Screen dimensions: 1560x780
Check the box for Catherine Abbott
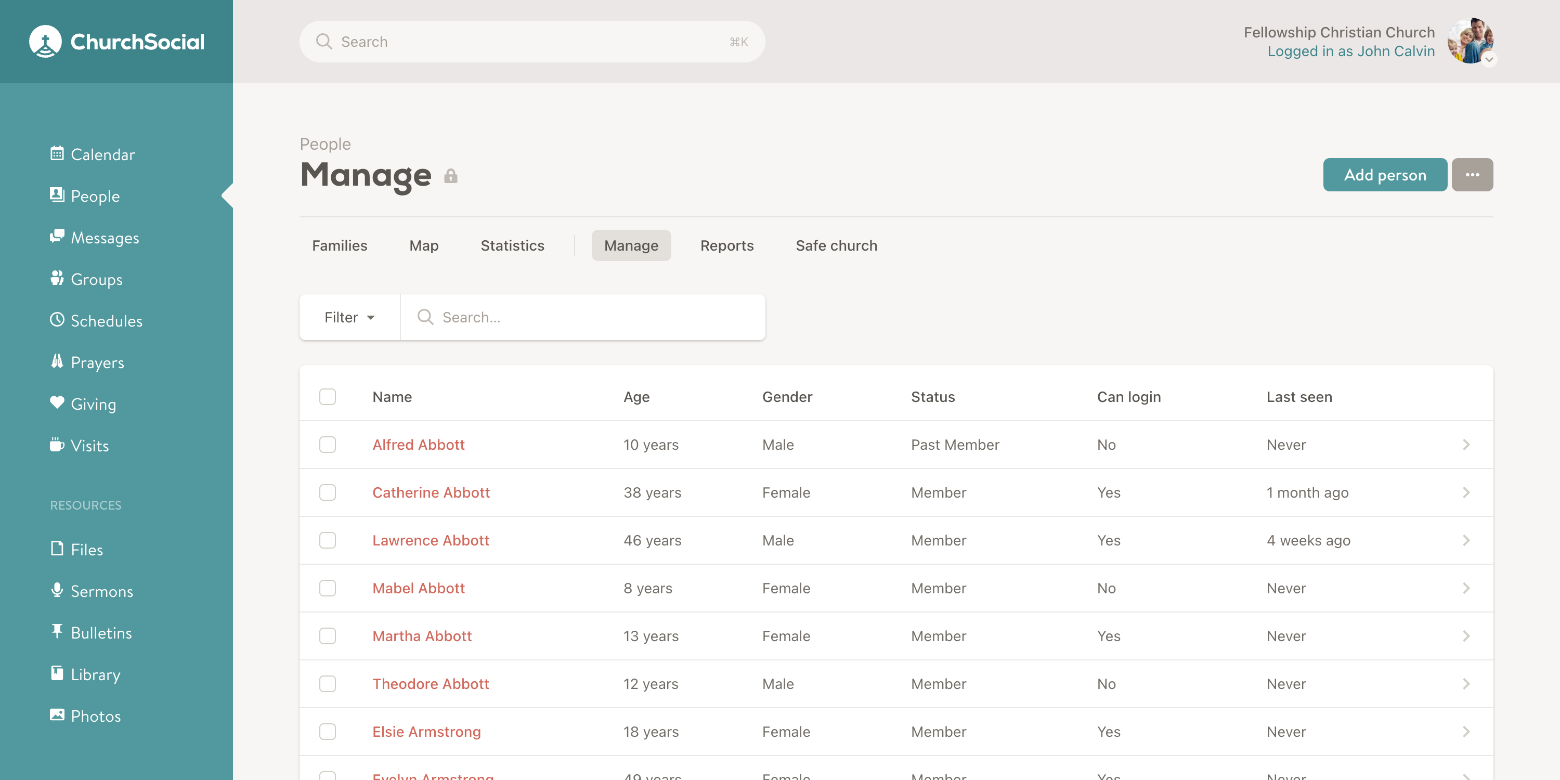(x=328, y=492)
